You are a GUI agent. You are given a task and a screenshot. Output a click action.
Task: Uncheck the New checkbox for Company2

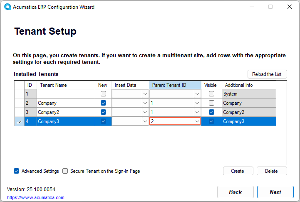pyautogui.click(x=103, y=112)
